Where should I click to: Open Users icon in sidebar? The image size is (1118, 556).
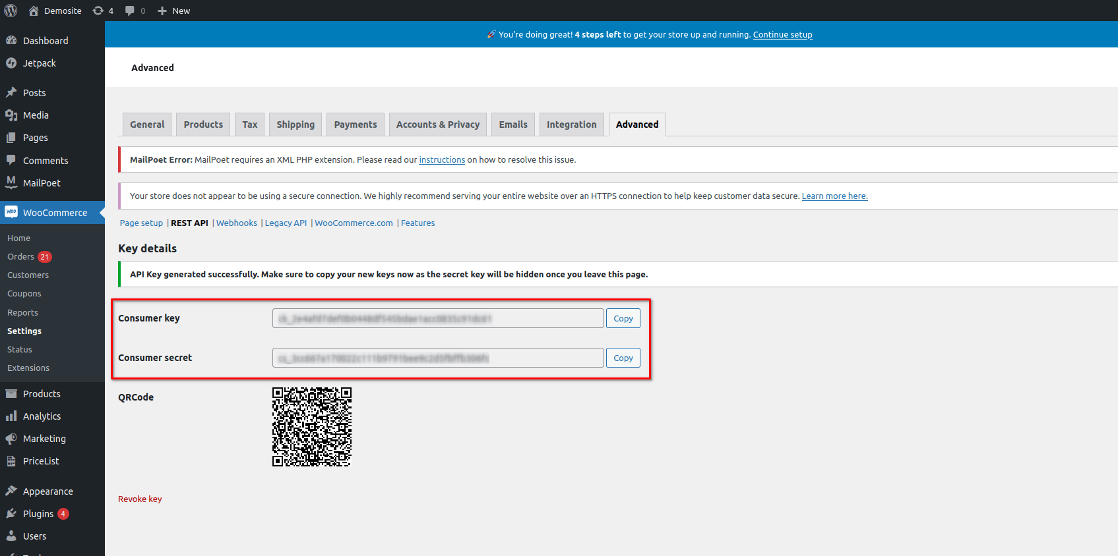pos(11,536)
